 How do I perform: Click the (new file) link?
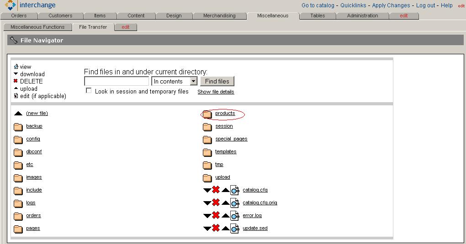(37, 113)
